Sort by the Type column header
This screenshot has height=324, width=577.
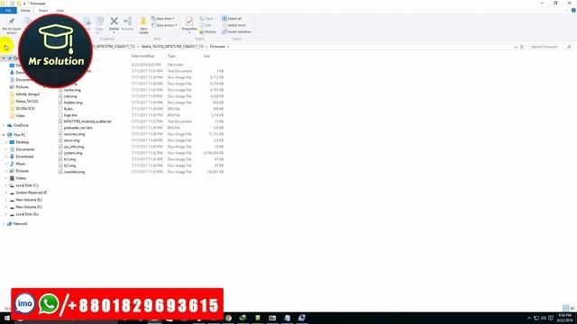tap(171, 56)
